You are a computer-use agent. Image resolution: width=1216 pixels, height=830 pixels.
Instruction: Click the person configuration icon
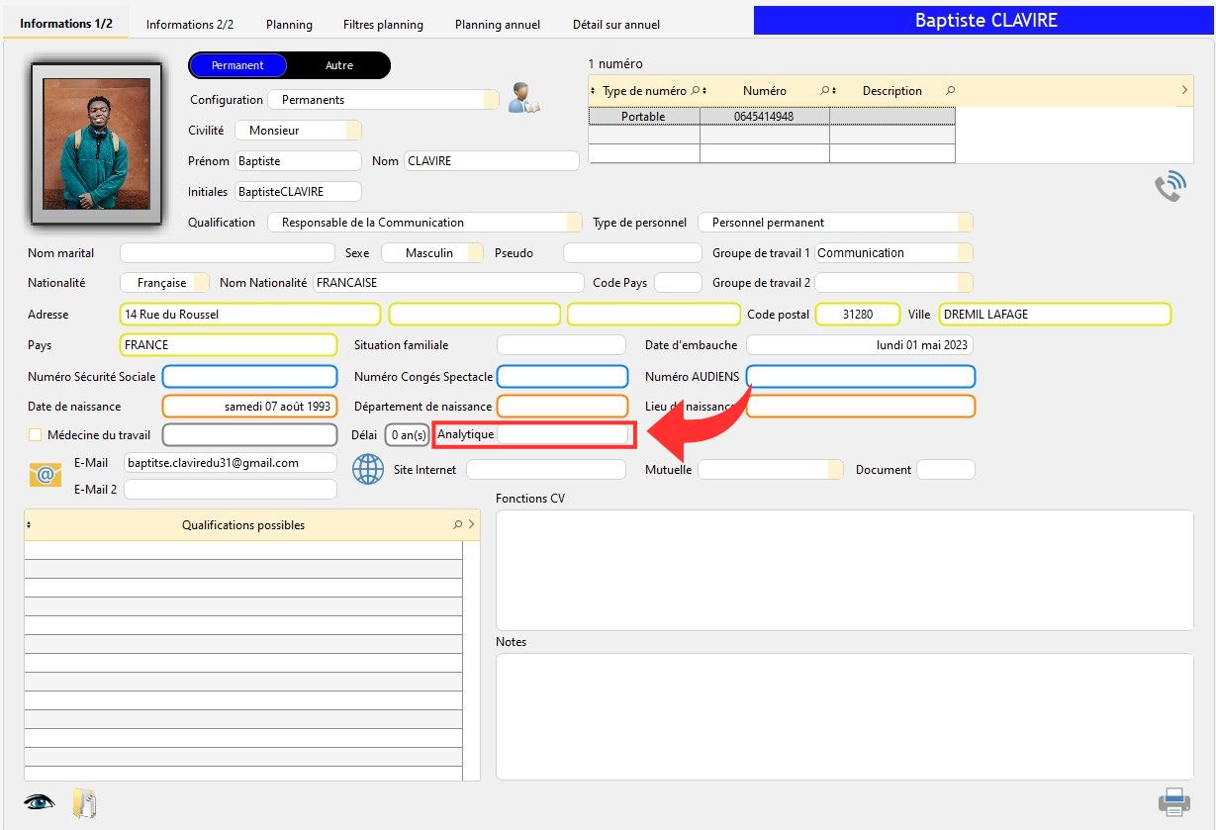pyautogui.click(x=523, y=98)
